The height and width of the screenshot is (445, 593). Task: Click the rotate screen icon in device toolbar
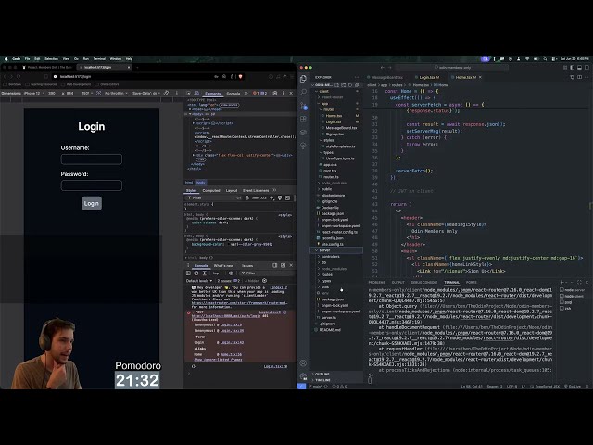point(166,93)
